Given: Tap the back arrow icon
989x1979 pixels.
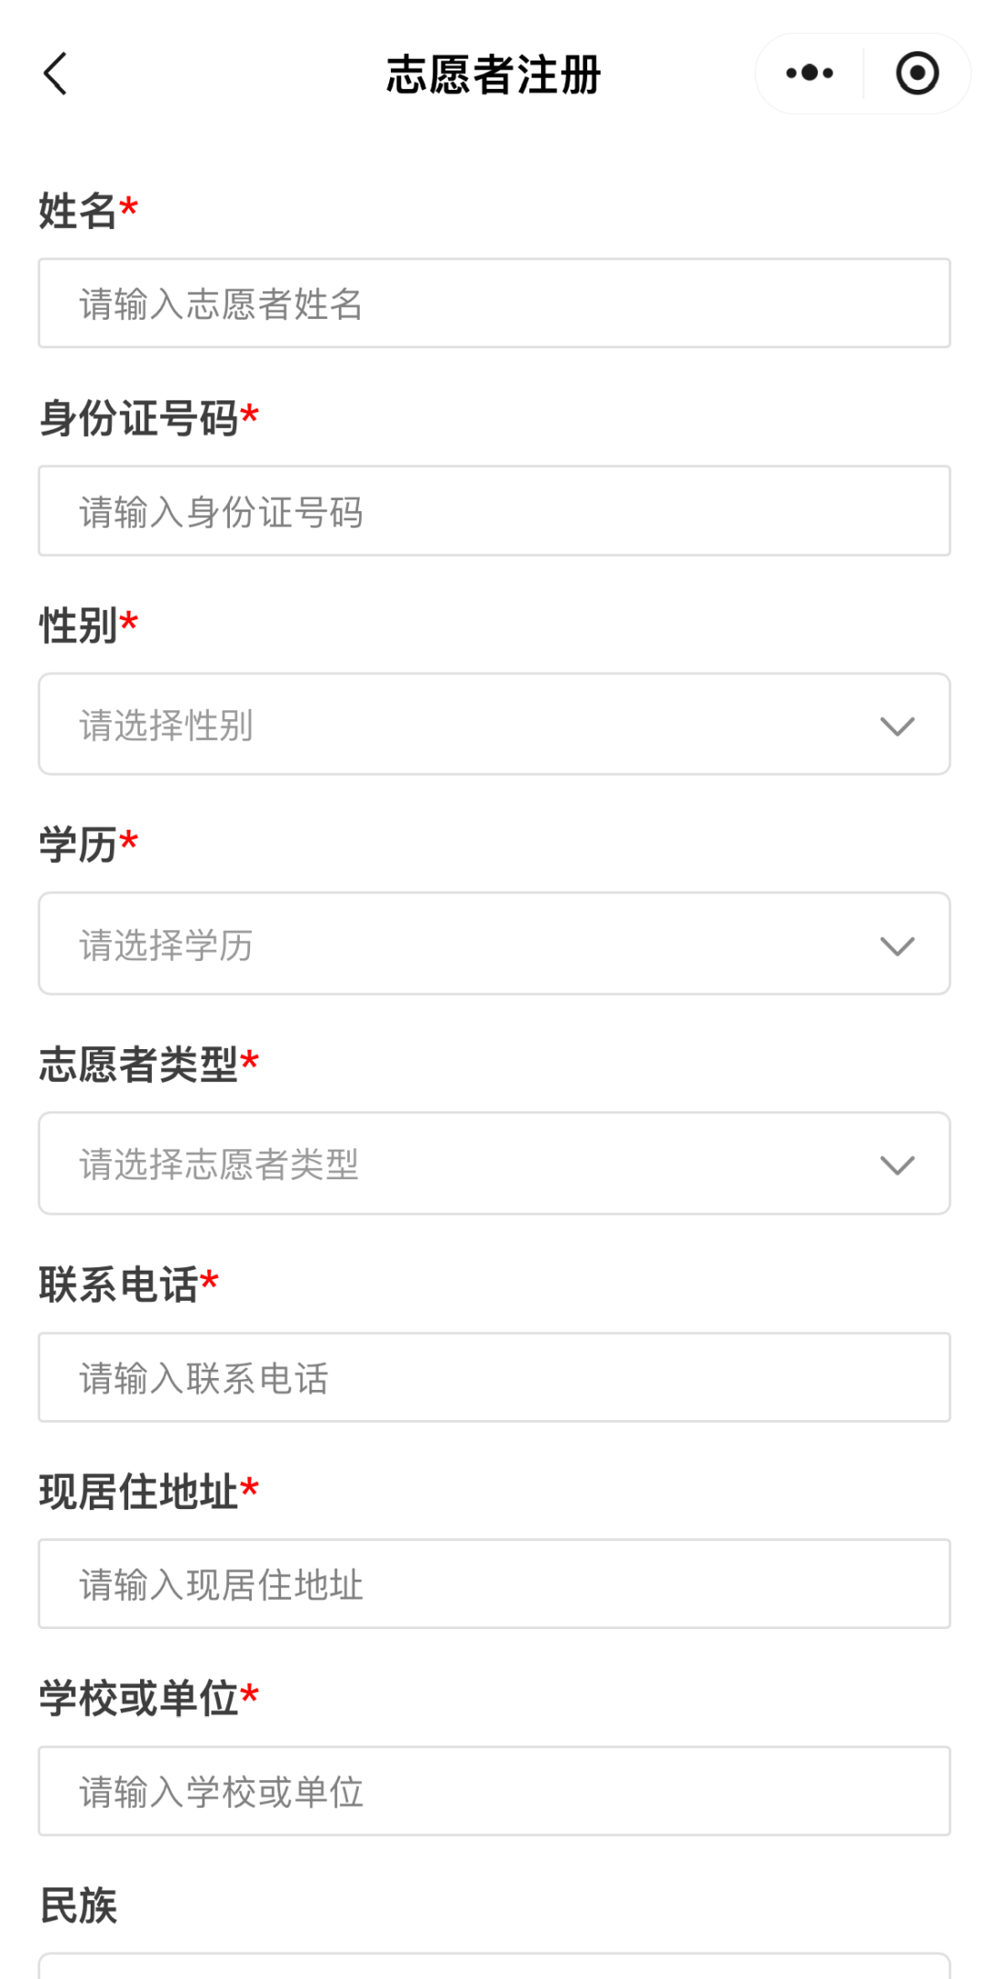Looking at the screenshot, I should click(x=55, y=73).
